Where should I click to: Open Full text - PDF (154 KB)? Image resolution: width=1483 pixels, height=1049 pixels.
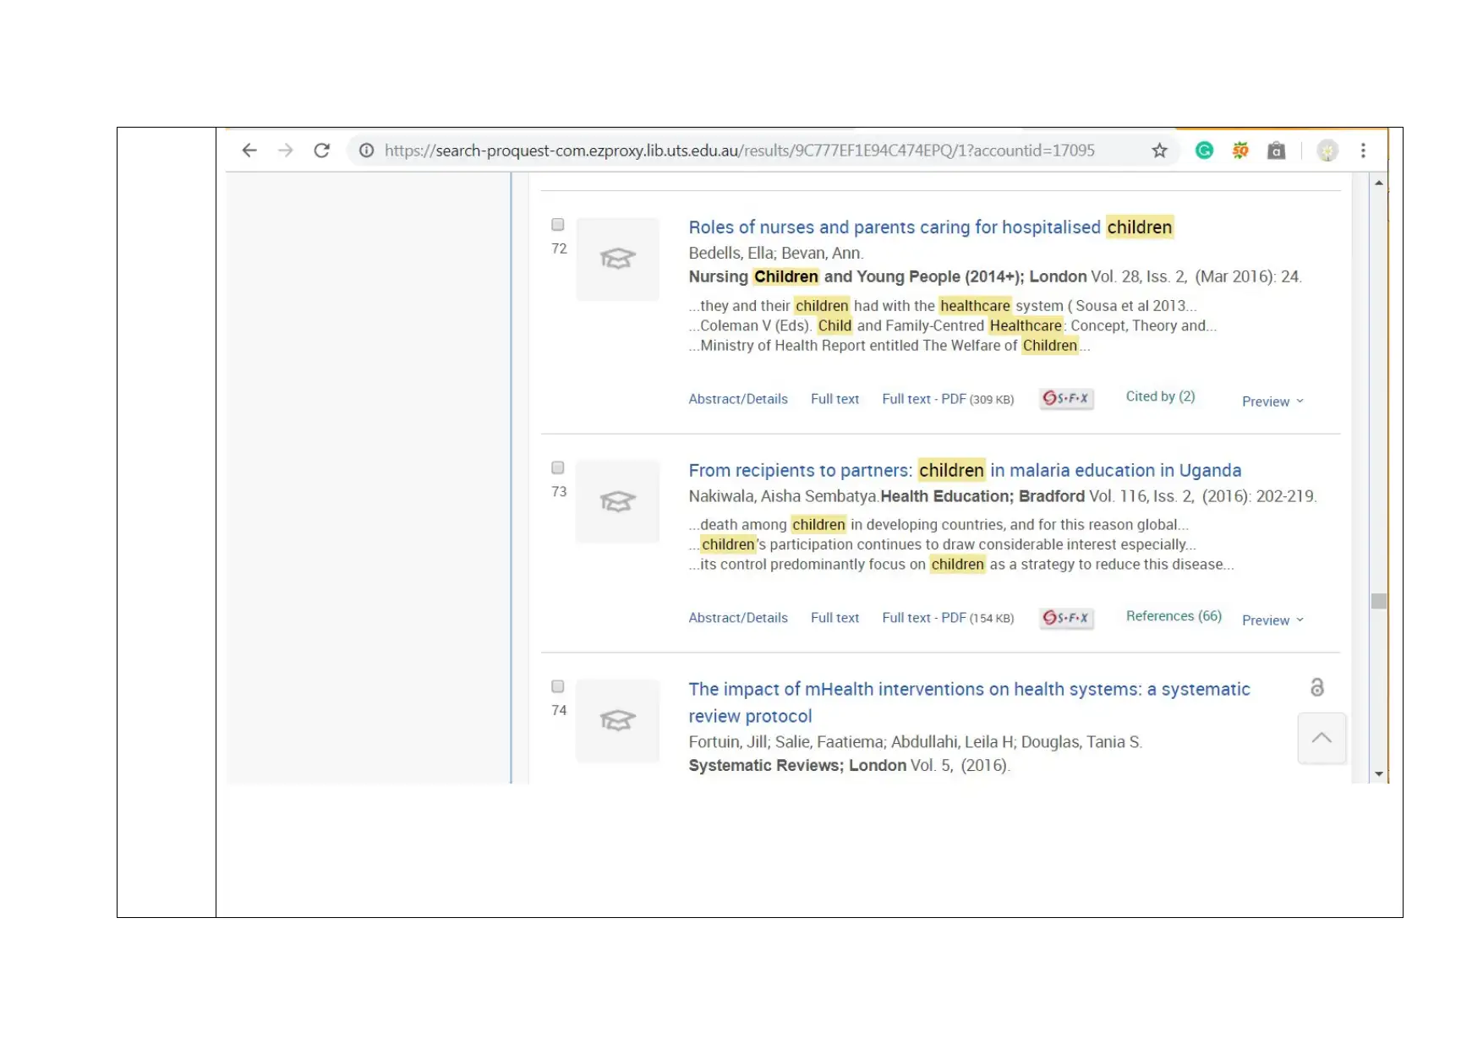(948, 618)
